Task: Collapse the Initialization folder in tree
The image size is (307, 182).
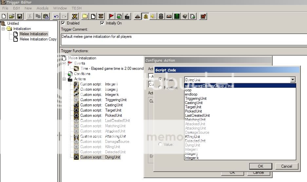Action: (x=3, y=29)
